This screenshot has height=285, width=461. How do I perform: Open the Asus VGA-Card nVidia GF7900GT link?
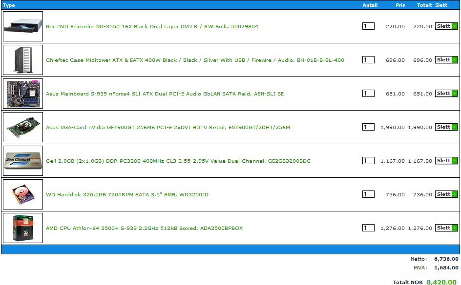pyautogui.click(x=168, y=127)
